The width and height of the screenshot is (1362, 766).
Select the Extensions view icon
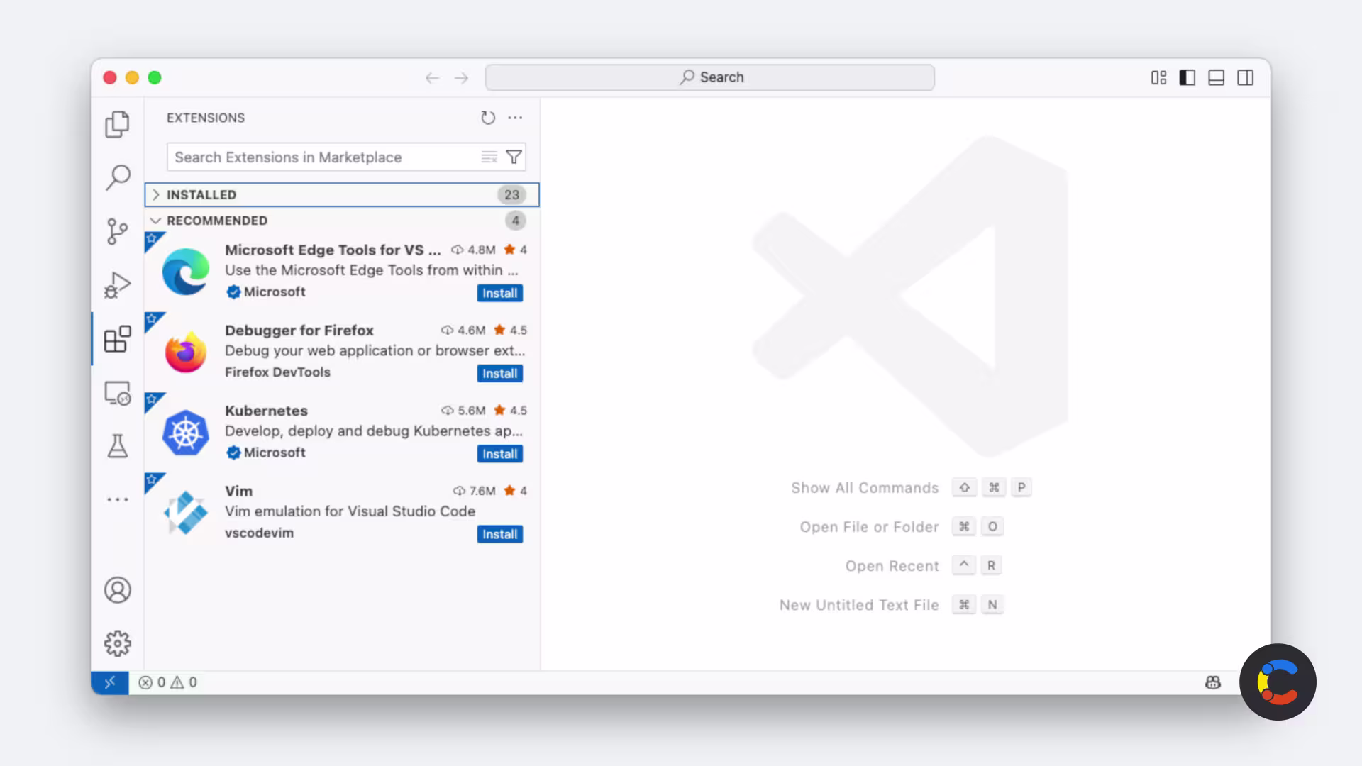pyautogui.click(x=117, y=339)
